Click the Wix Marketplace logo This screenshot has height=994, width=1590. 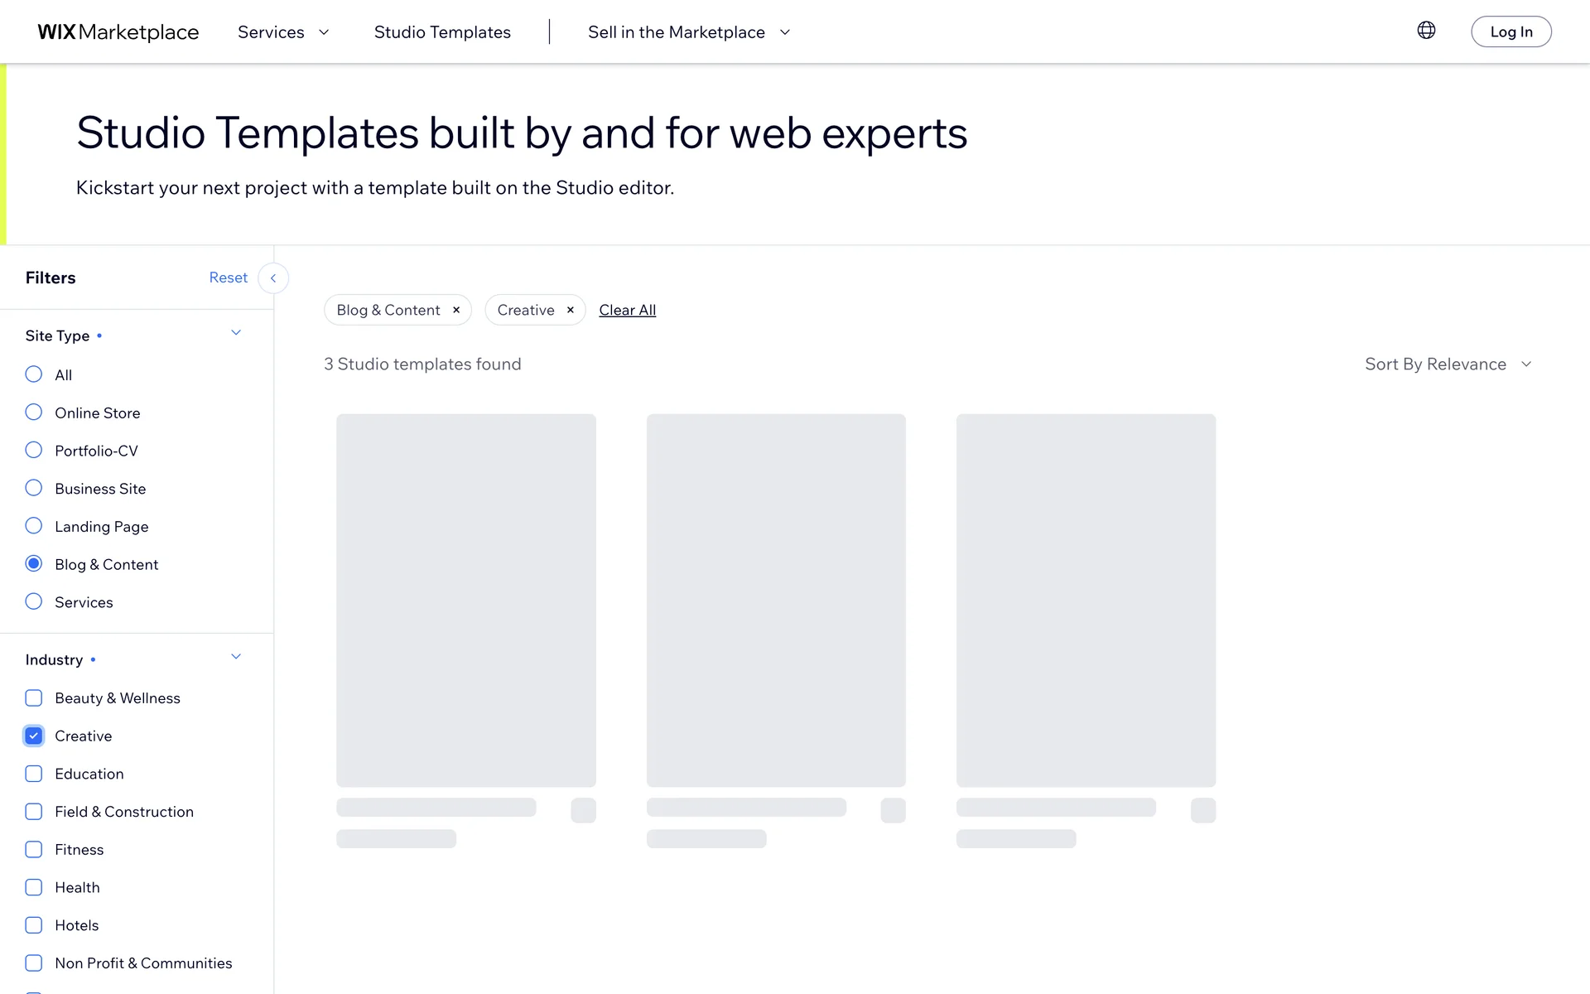click(x=118, y=32)
